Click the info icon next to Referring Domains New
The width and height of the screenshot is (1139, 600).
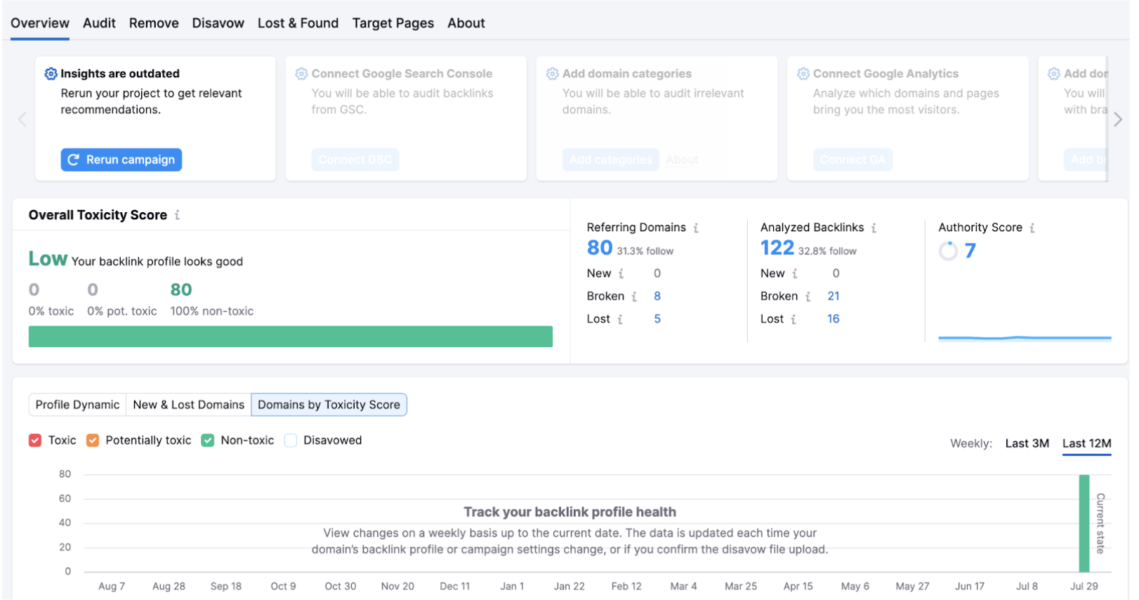(621, 273)
